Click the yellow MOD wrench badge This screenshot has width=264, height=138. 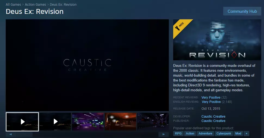point(181,26)
